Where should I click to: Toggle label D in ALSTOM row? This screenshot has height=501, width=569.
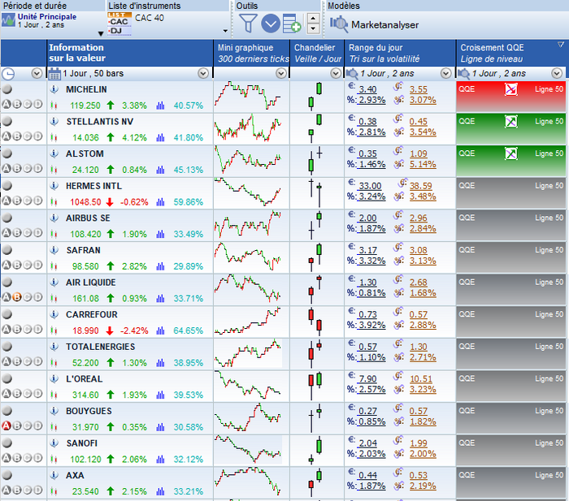point(37,169)
